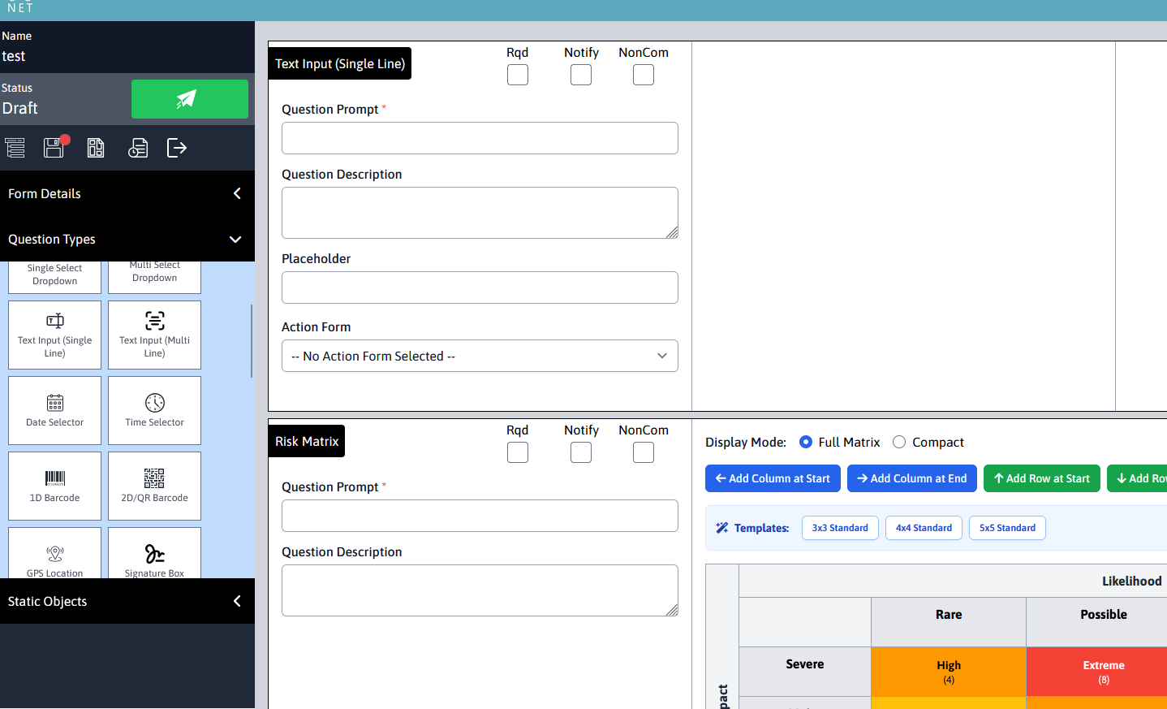
Task: Click the Question Prompt field for Risk Matrix
Action: click(x=480, y=516)
